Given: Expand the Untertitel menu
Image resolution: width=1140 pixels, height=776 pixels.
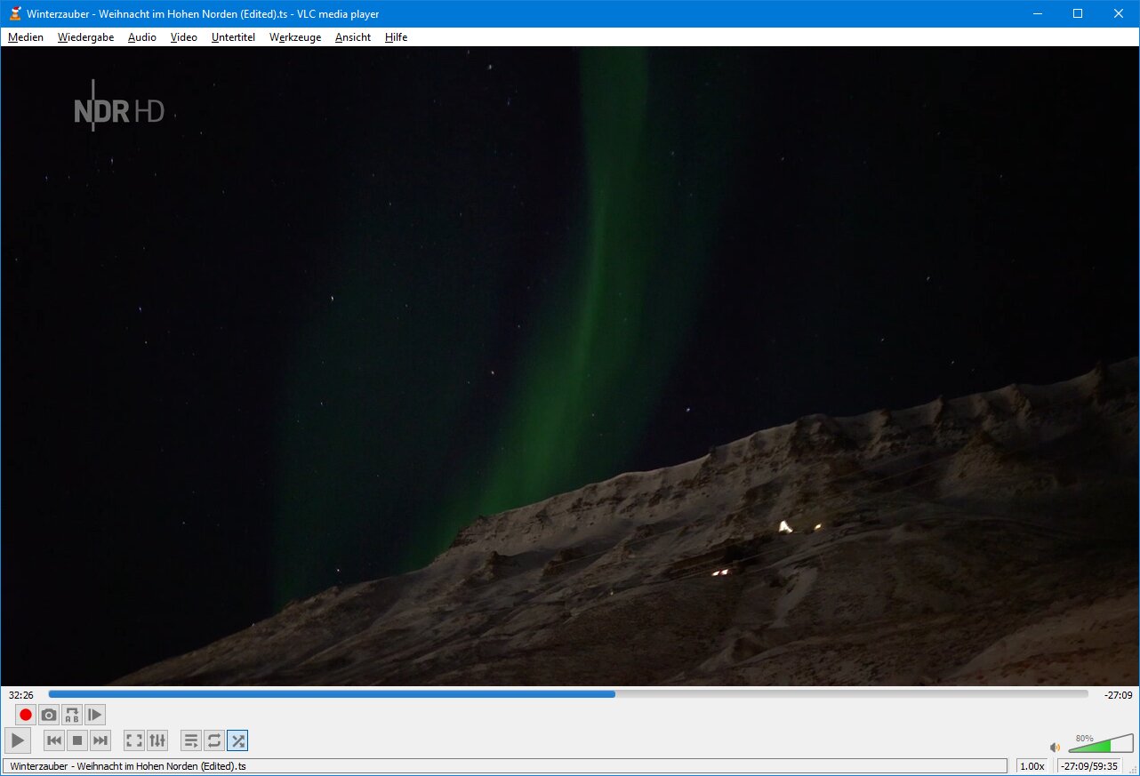Looking at the screenshot, I should [x=233, y=37].
